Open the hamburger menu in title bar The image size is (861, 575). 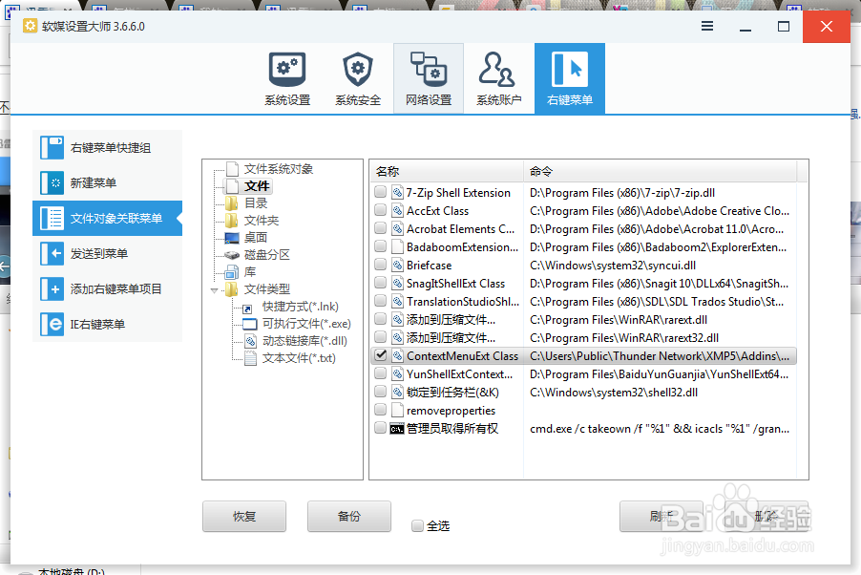coord(707,26)
